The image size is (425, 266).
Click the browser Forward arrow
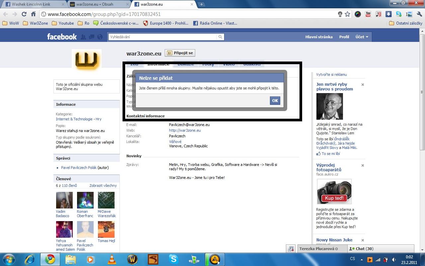pos(15,14)
